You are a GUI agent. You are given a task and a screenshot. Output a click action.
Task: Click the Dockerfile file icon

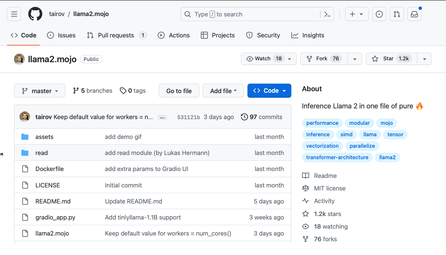click(x=25, y=169)
